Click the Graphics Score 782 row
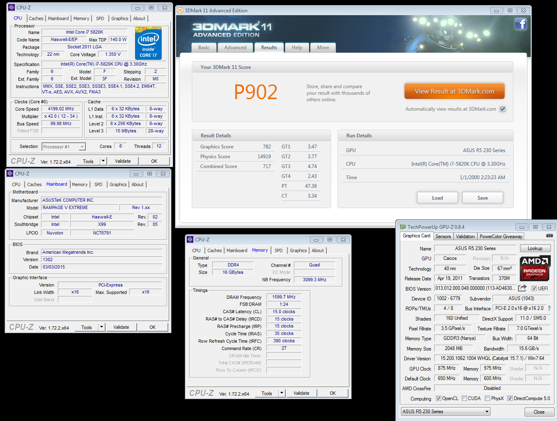Viewport: 557px width, 421px height. [x=235, y=147]
